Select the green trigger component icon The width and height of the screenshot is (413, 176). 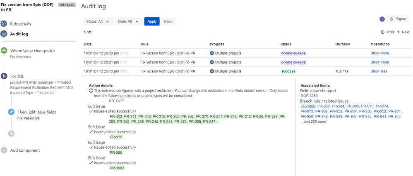point(4,50)
